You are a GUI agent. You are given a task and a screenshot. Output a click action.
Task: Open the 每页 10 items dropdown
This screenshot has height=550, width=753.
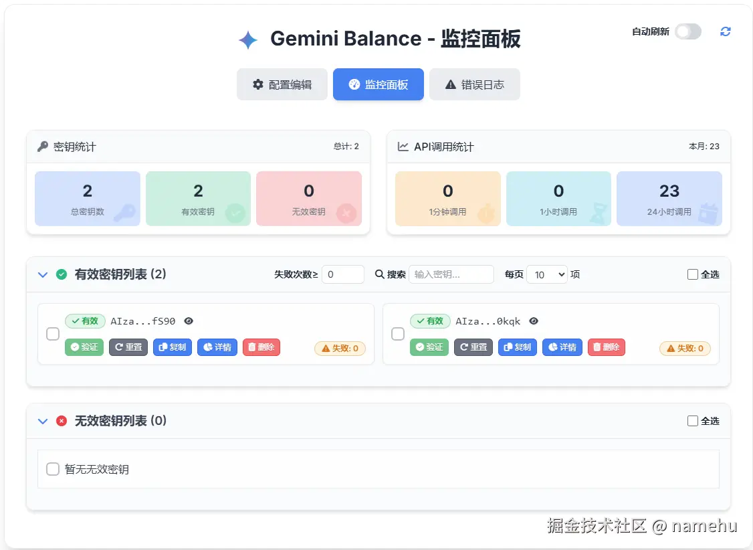547,274
